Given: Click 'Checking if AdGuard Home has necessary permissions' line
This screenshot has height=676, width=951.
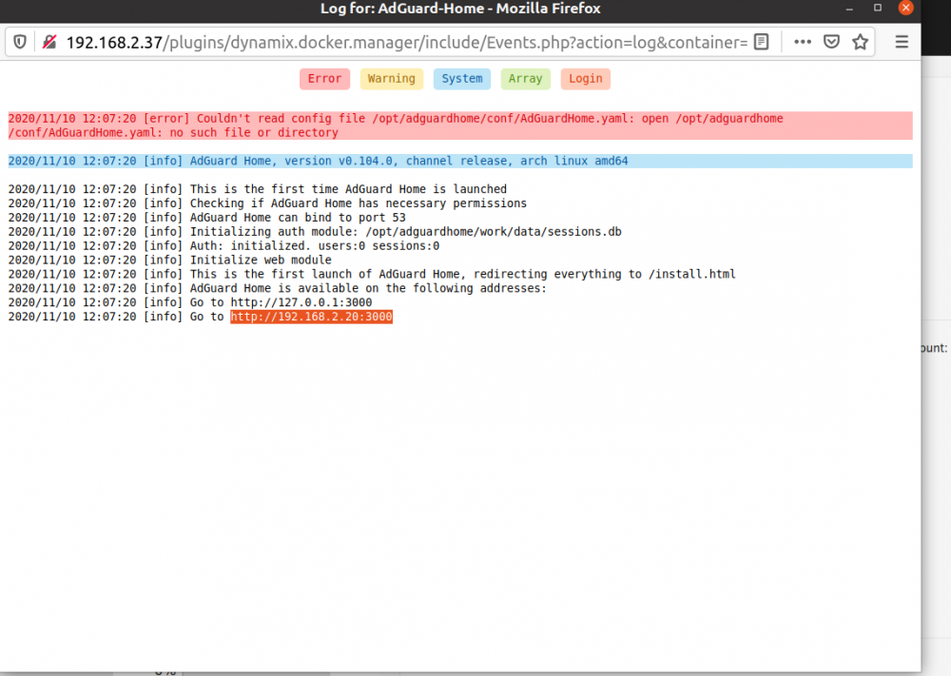Looking at the screenshot, I should [x=267, y=203].
